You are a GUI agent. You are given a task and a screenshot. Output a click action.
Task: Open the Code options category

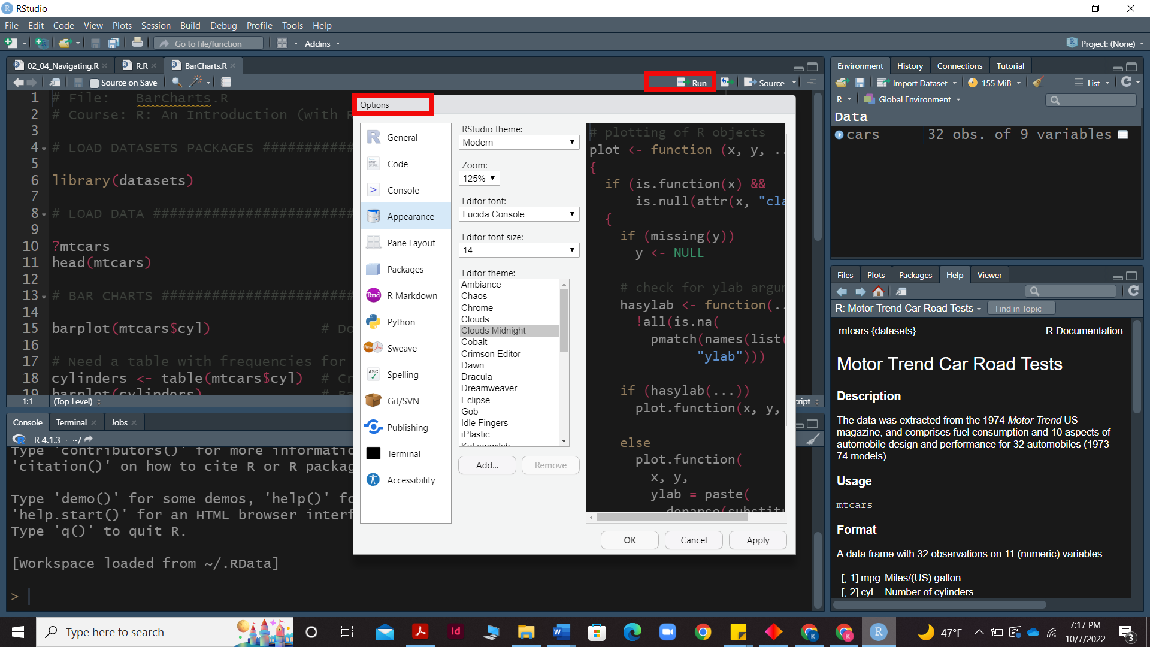405,164
